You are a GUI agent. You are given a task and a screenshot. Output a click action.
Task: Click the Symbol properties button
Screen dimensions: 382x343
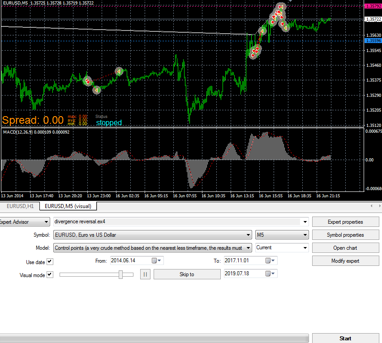click(x=345, y=235)
